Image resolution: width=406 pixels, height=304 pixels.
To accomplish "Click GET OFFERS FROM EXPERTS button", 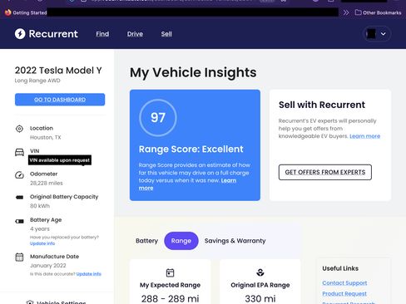I will pos(325,172).
